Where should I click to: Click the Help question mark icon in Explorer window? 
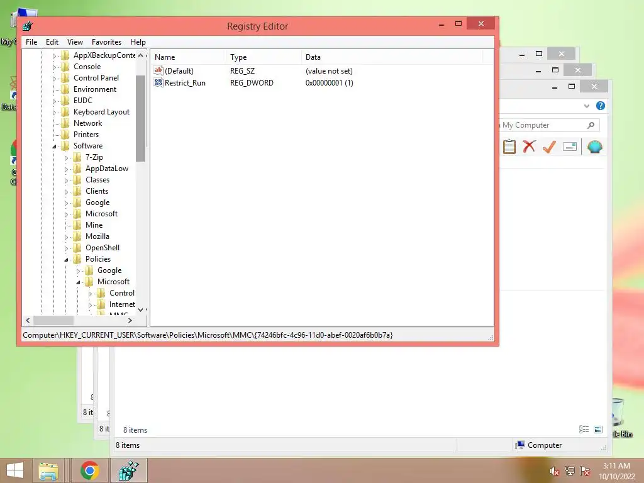[x=601, y=106]
